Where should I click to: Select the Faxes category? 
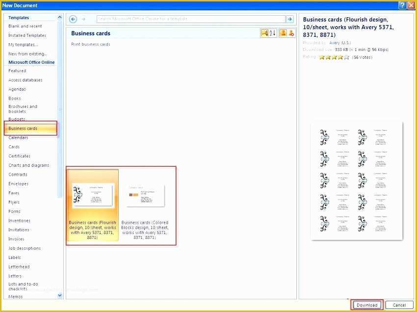point(14,193)
